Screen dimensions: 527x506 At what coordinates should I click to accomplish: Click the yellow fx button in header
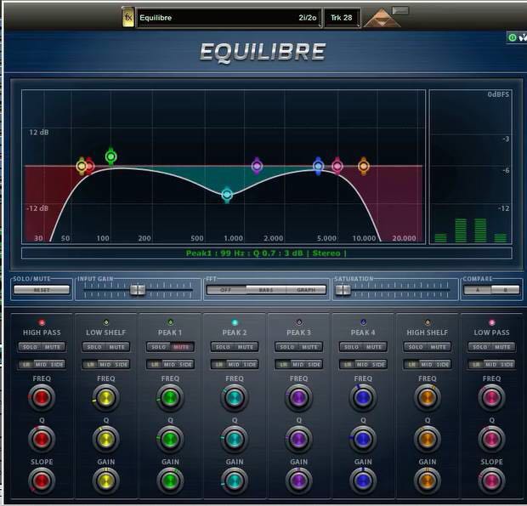coord(128,17)
